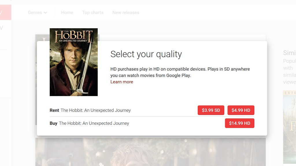Select the grey sidebar item below red tab
The height and width of the screenshot is (166, 296).
[x=2, y=28]
